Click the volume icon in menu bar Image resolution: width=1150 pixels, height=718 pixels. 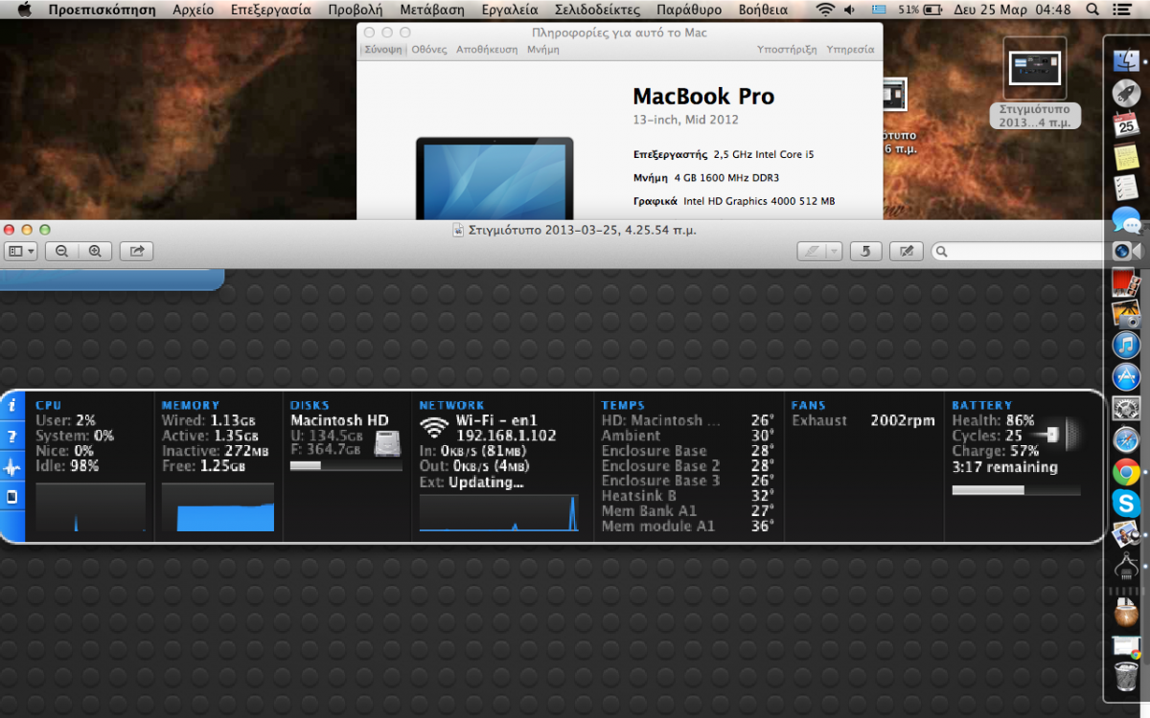click(850, 10)
